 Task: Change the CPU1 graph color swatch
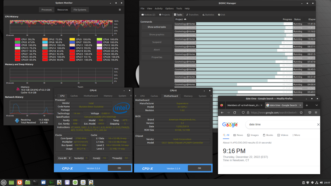(17, 39)
